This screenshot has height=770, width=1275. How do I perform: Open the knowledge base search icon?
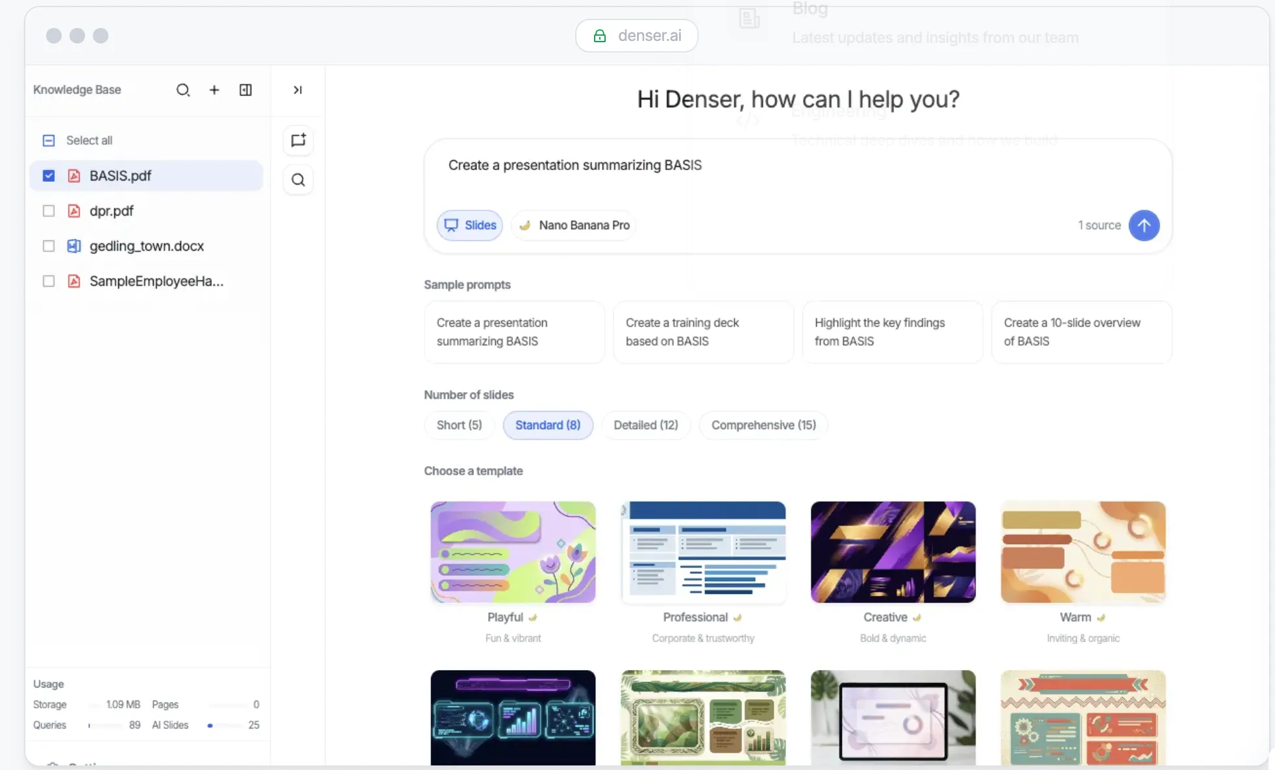pos(183,90)
